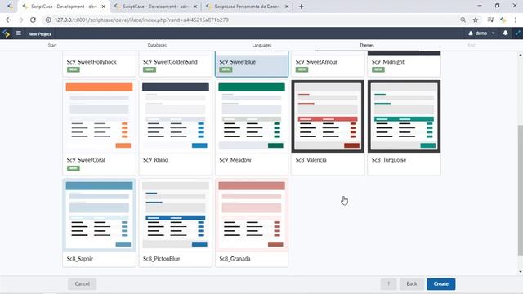Click the page vertical scrollbar thumb
This screenshot has height=294, width=523.
tap(520, 190)
